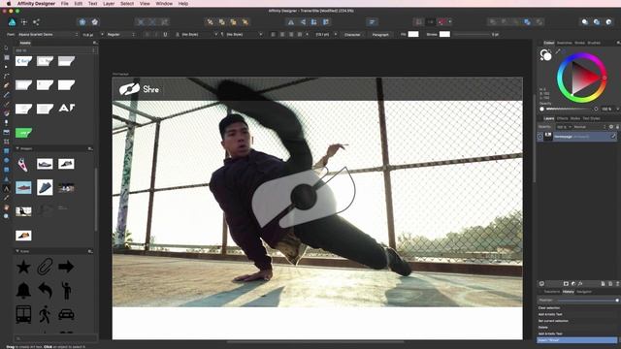Click the Add boolean operation icon

[492, 22]
